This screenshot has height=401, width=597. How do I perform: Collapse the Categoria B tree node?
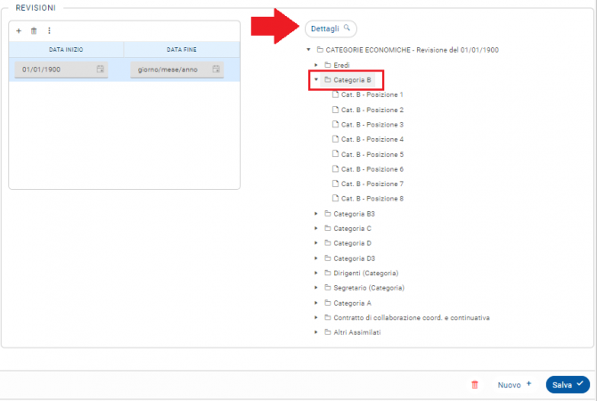point(316,79)
